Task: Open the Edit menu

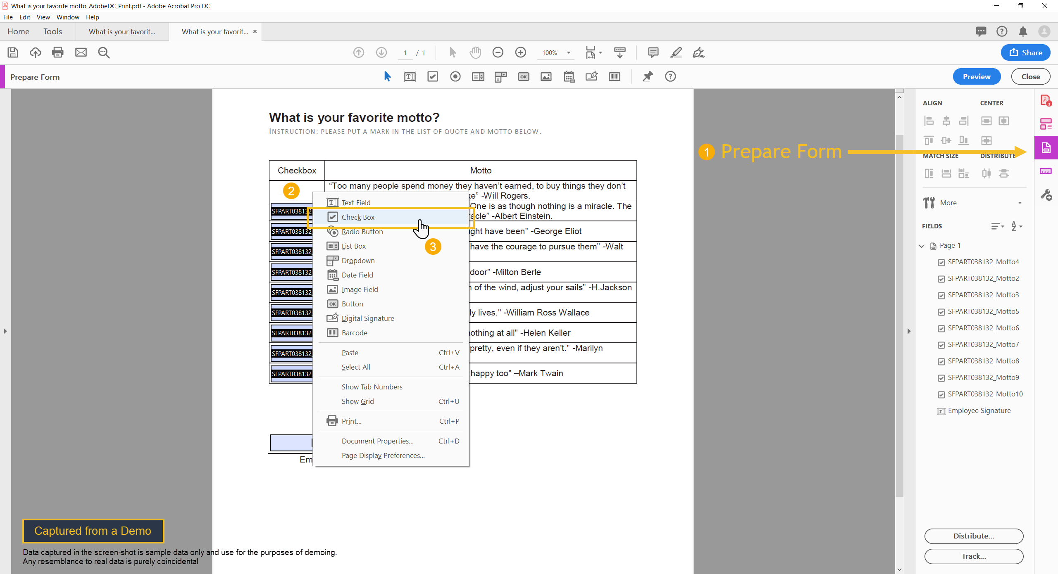Action: 25,17
